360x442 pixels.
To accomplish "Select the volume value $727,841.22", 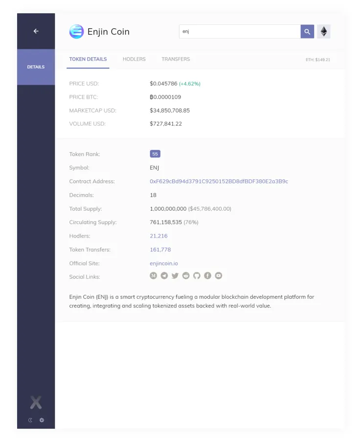I will 166,124.
